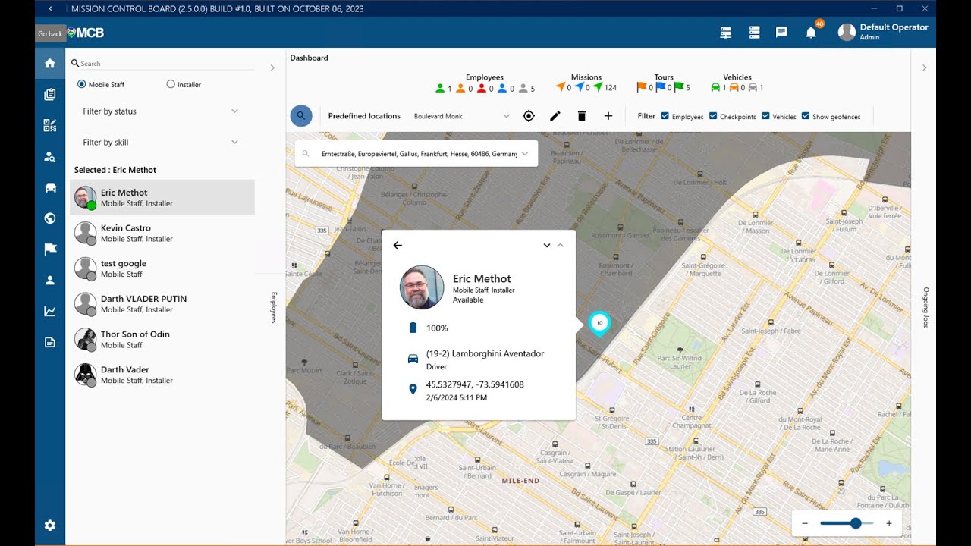This screenshot has width=971, height=546.
Task: Uncheck the Show geofences checkbox
Action: (x=806, y=116)
